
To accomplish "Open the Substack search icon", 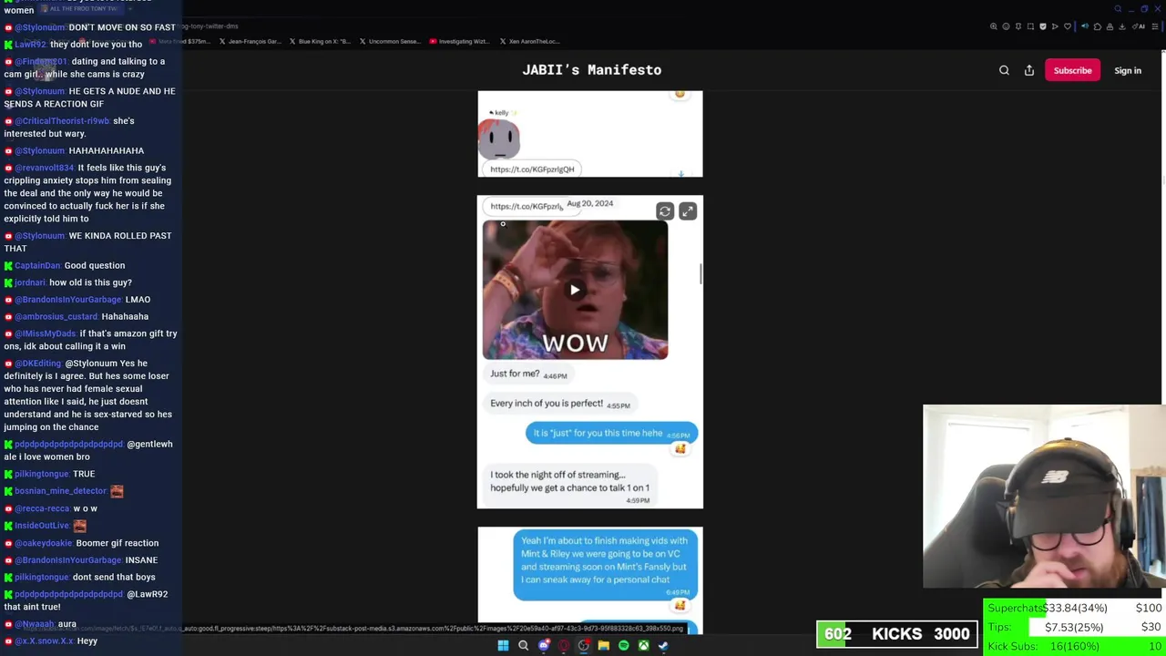I will coord(1004,70).
